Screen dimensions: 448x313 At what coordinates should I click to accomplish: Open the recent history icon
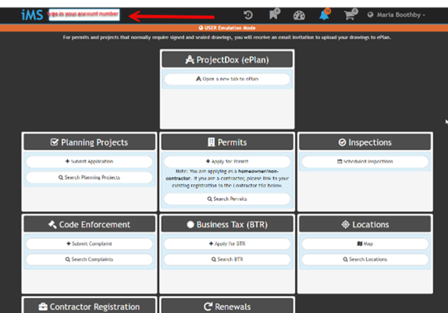(248, 15)
